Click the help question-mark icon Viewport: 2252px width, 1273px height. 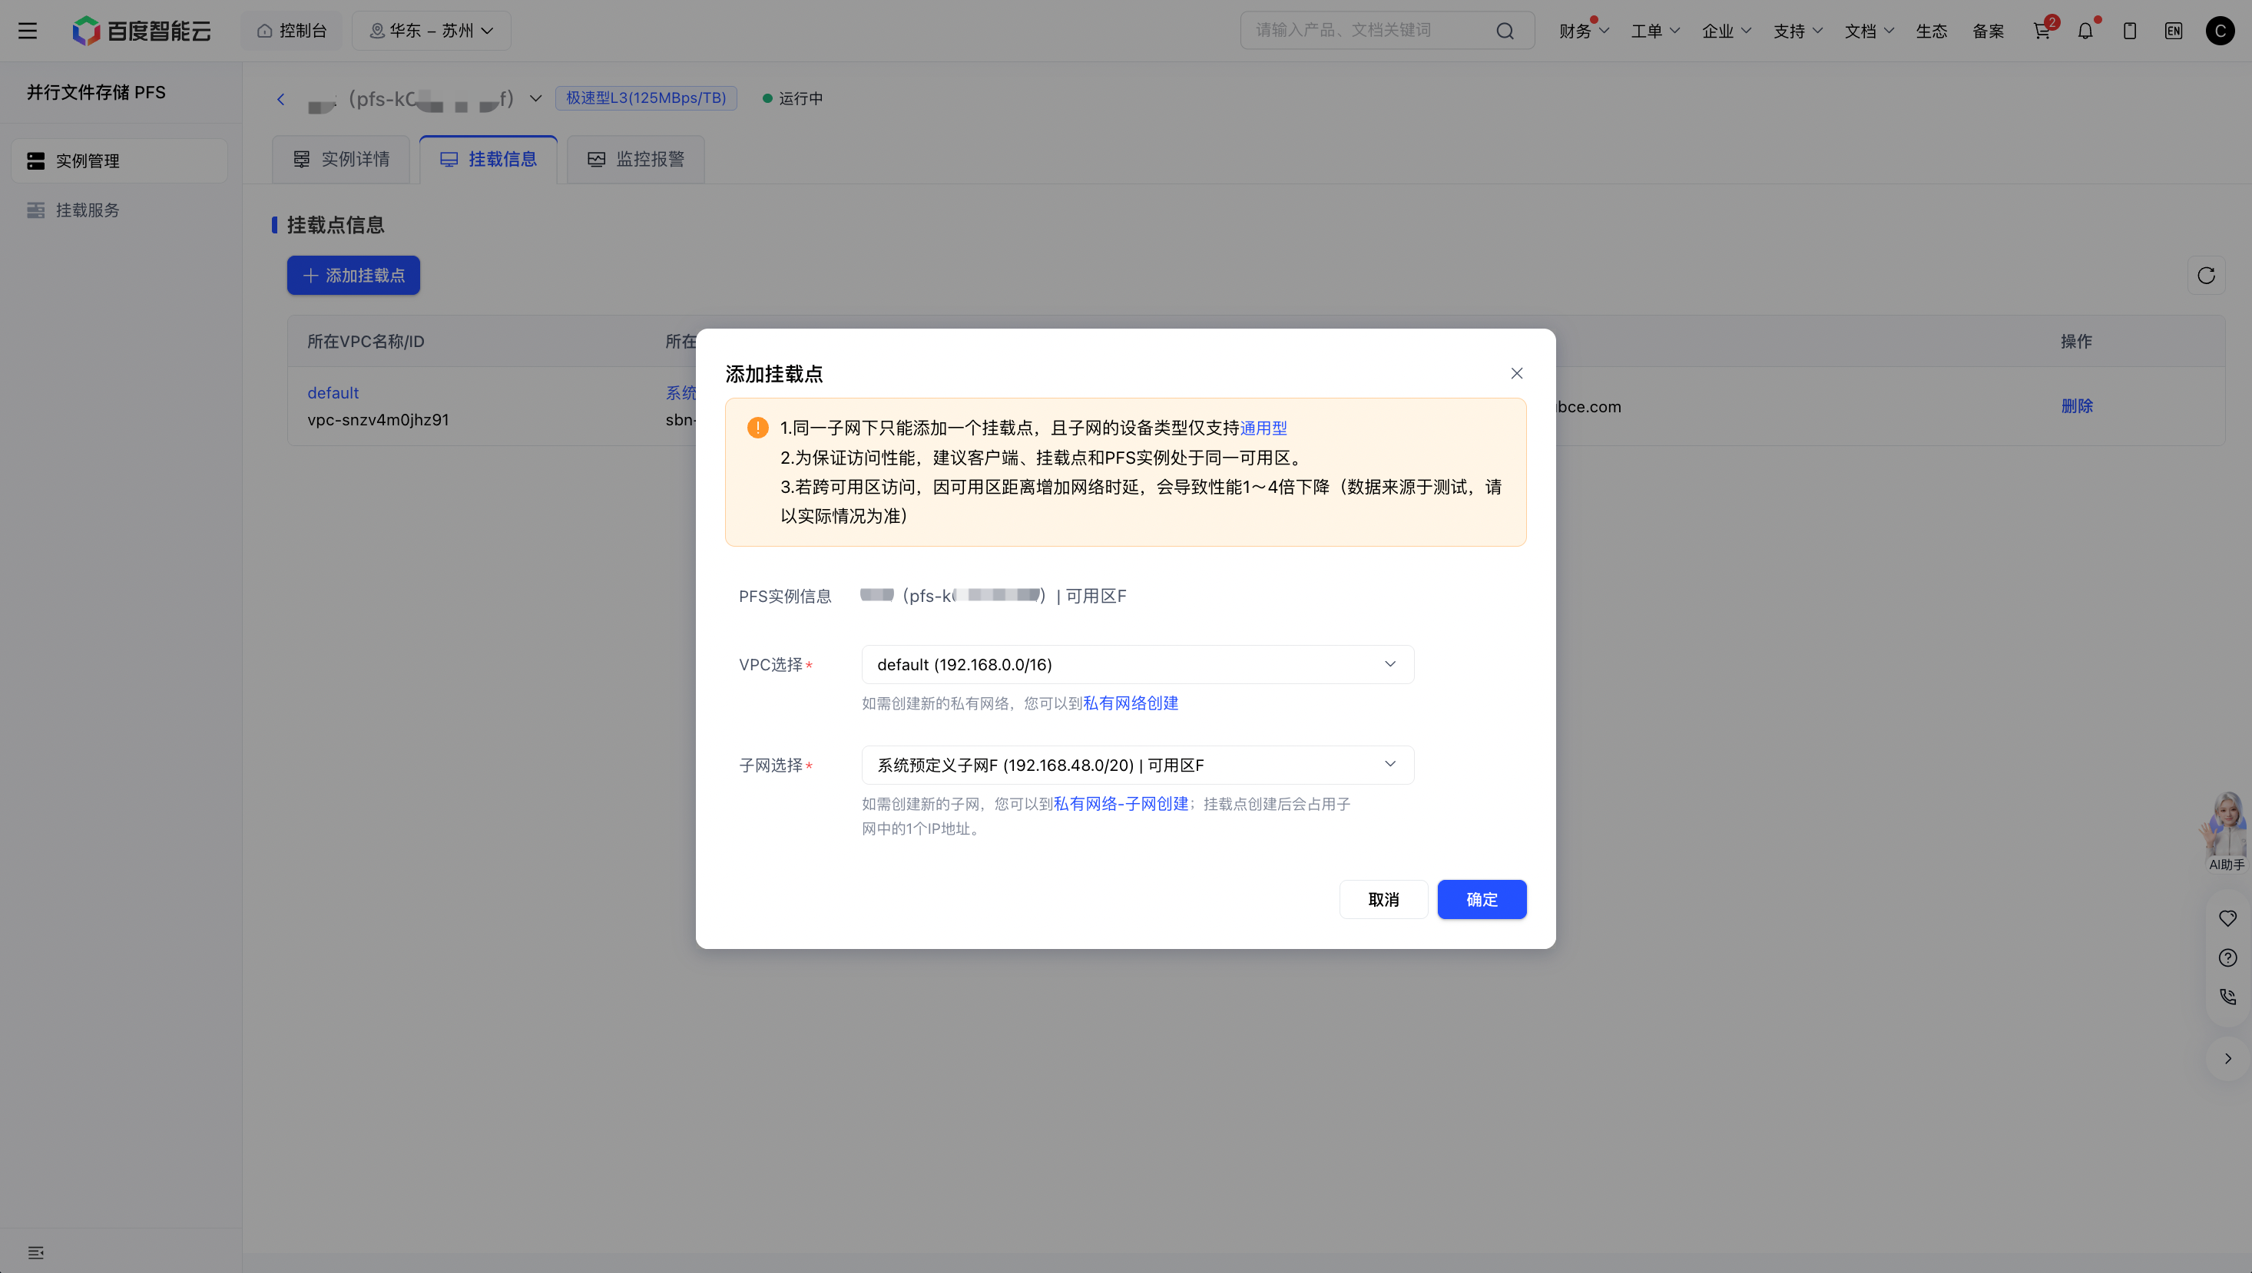click(x=2227, y=957)
